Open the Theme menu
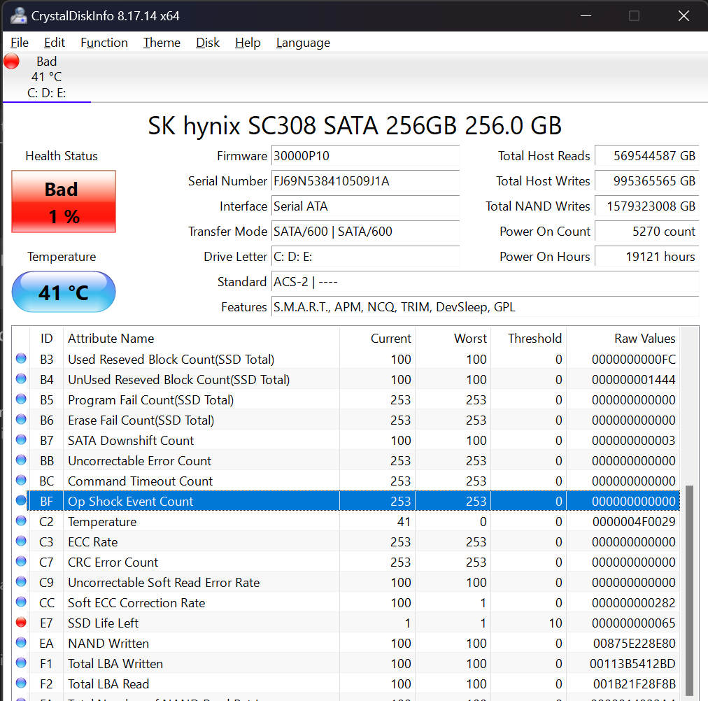708x701 pixels. (162, 43)
